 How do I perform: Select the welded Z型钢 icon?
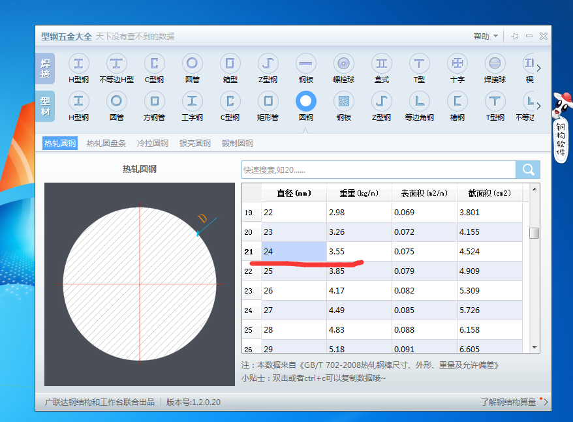pyautogui.click(x=268, y=68)
